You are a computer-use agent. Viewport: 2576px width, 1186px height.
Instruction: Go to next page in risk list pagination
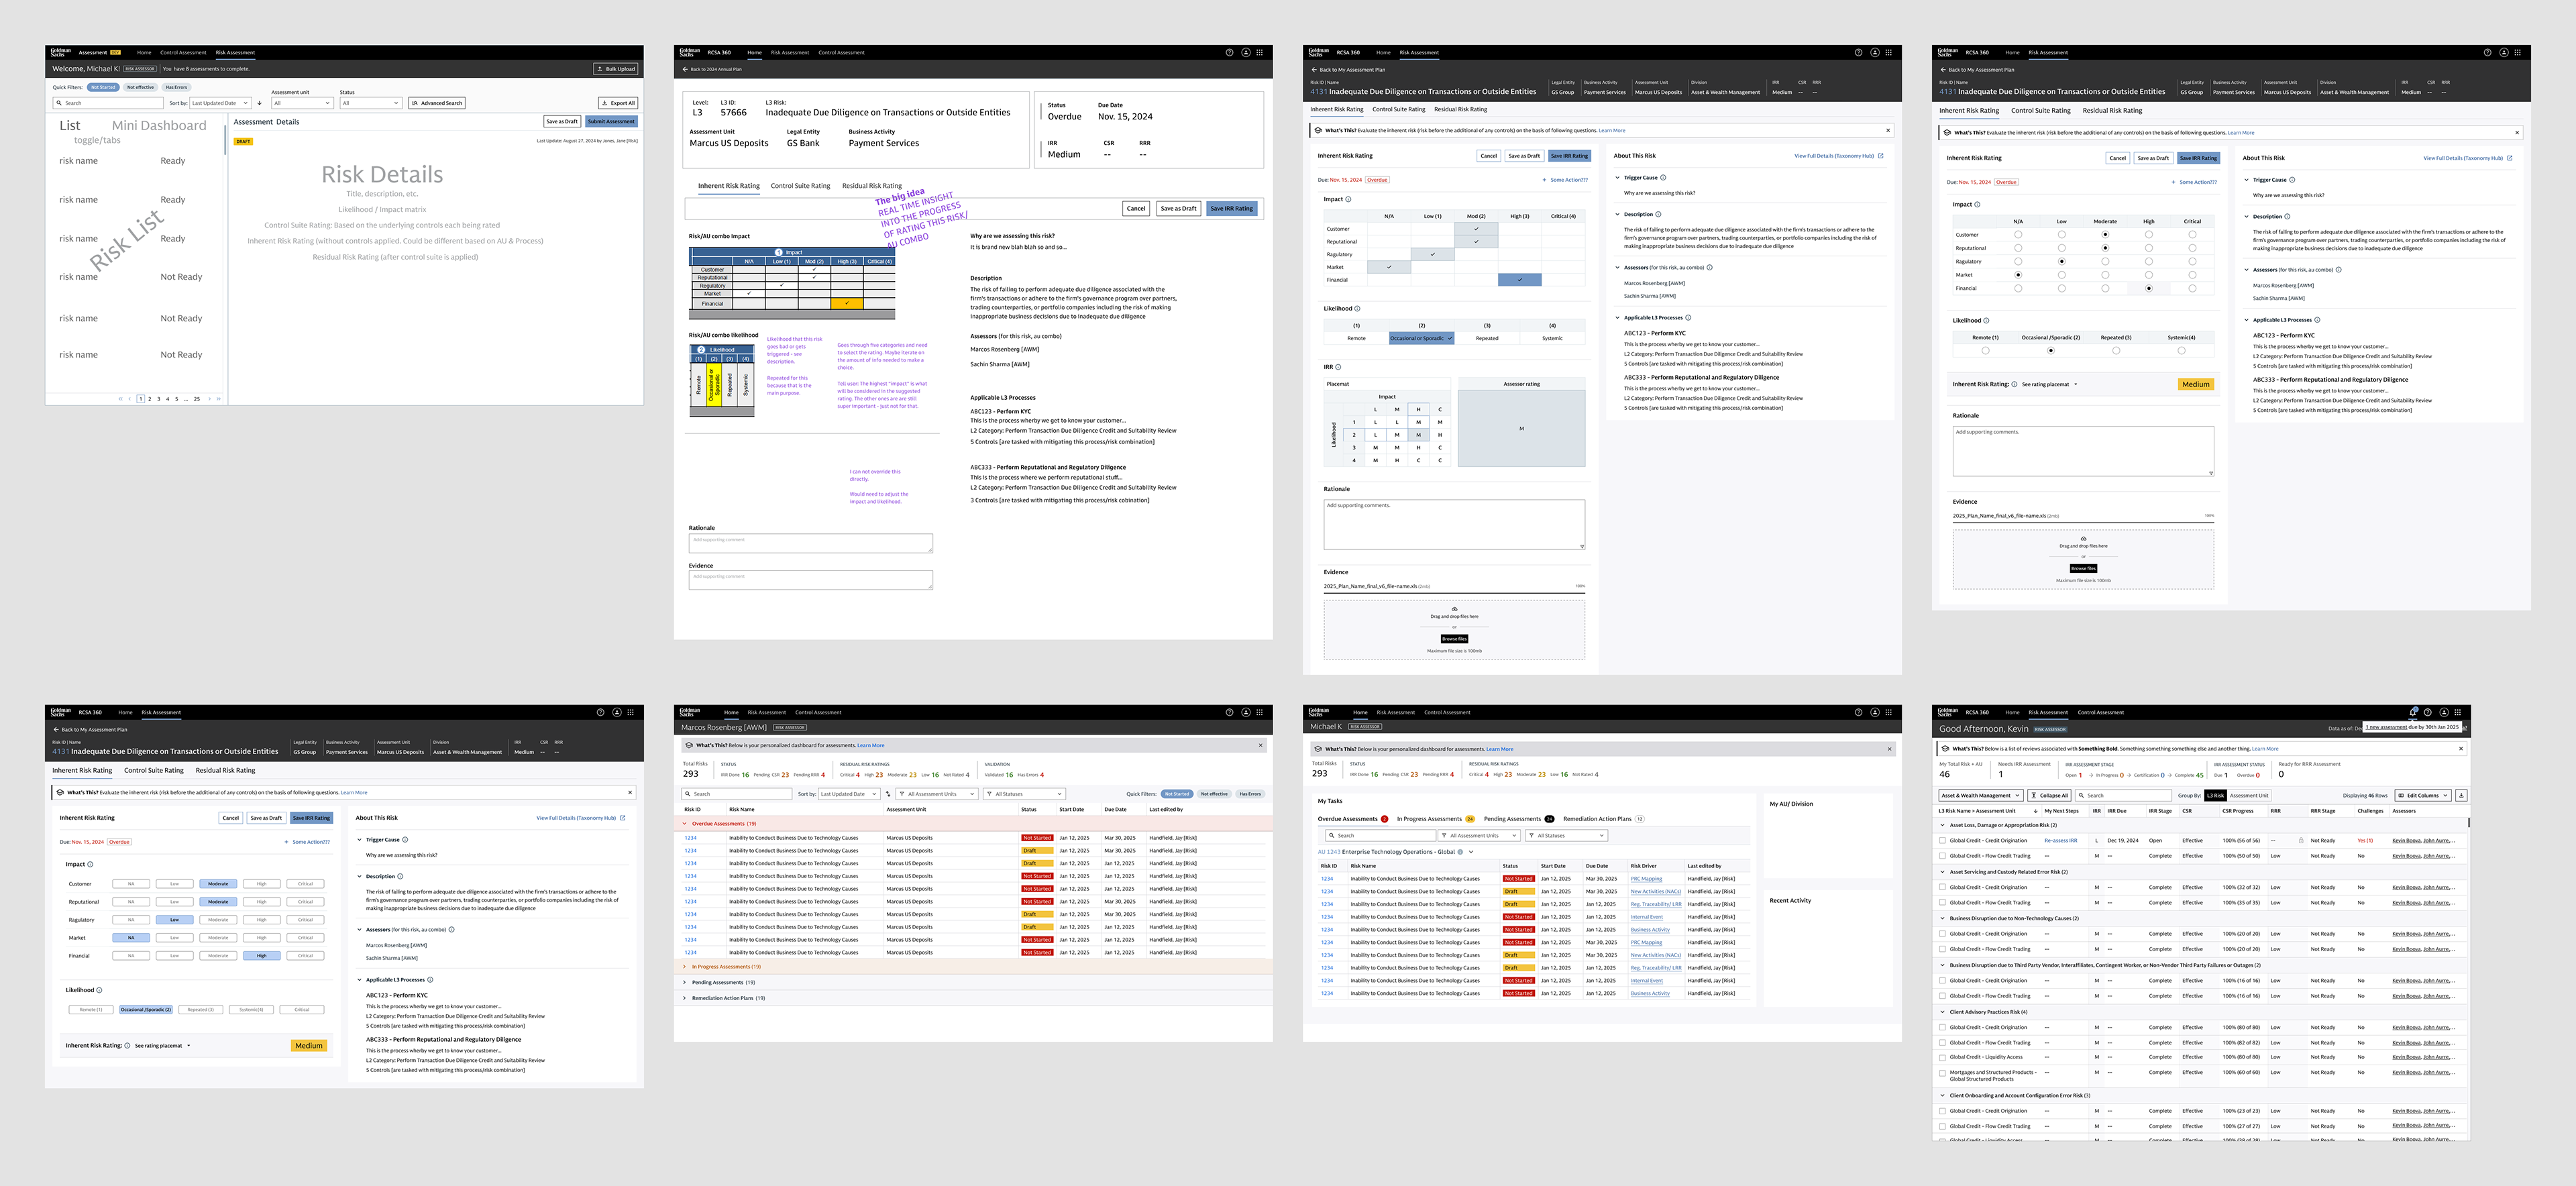pos(210,399)
